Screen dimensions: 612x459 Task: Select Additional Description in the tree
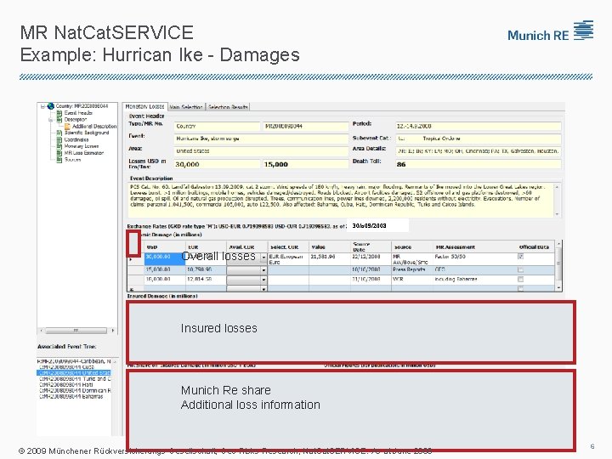pos(94,126)
